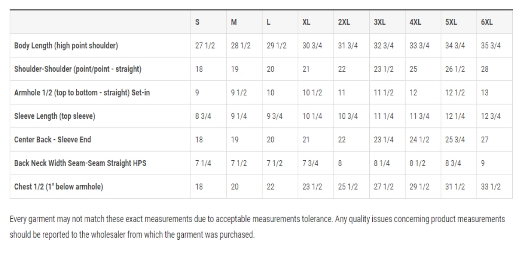Click the XL size column header
The height and width of the screenshot is (262, 525).
click(306, 22)
